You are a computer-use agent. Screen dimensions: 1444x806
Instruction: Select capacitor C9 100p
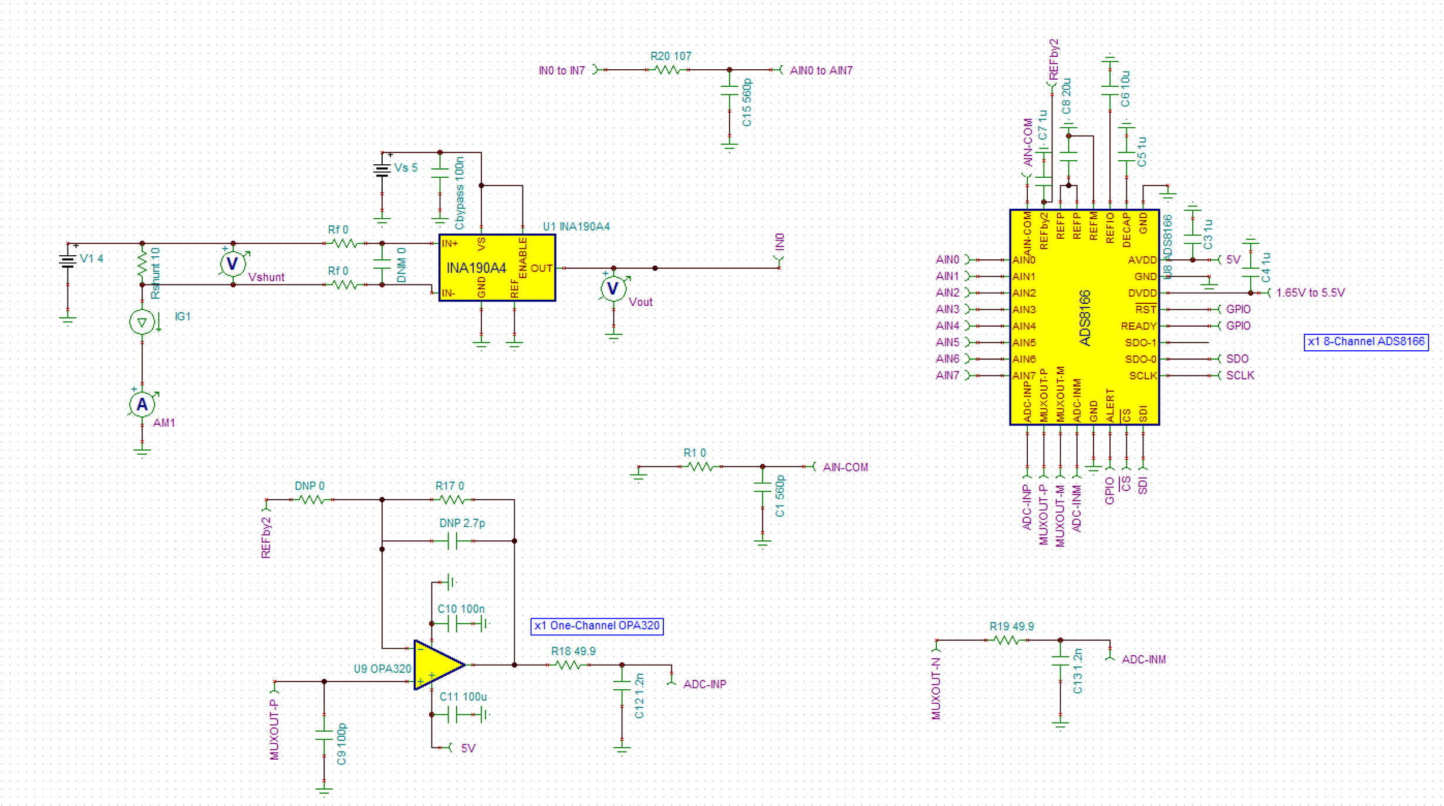324,736
